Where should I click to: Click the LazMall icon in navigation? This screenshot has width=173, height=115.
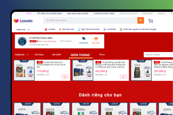pos(46,29)
